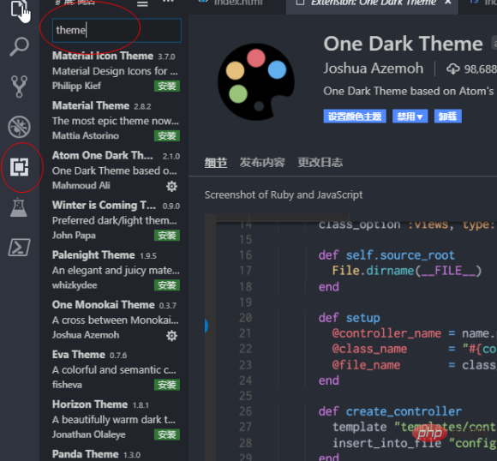Click the 卸载 uninstall button

448,117
